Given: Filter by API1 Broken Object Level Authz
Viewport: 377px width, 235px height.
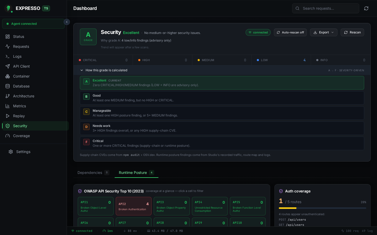Looking at the screenshot, I should (x=96, y=206).
